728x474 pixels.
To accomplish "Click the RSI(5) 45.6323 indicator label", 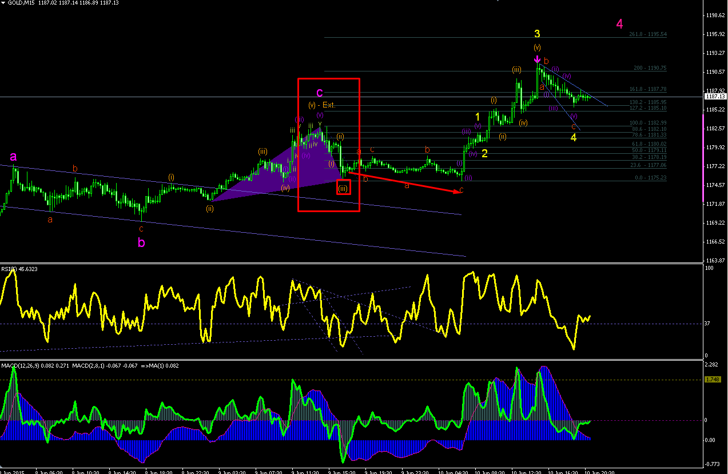I will 19,268.
